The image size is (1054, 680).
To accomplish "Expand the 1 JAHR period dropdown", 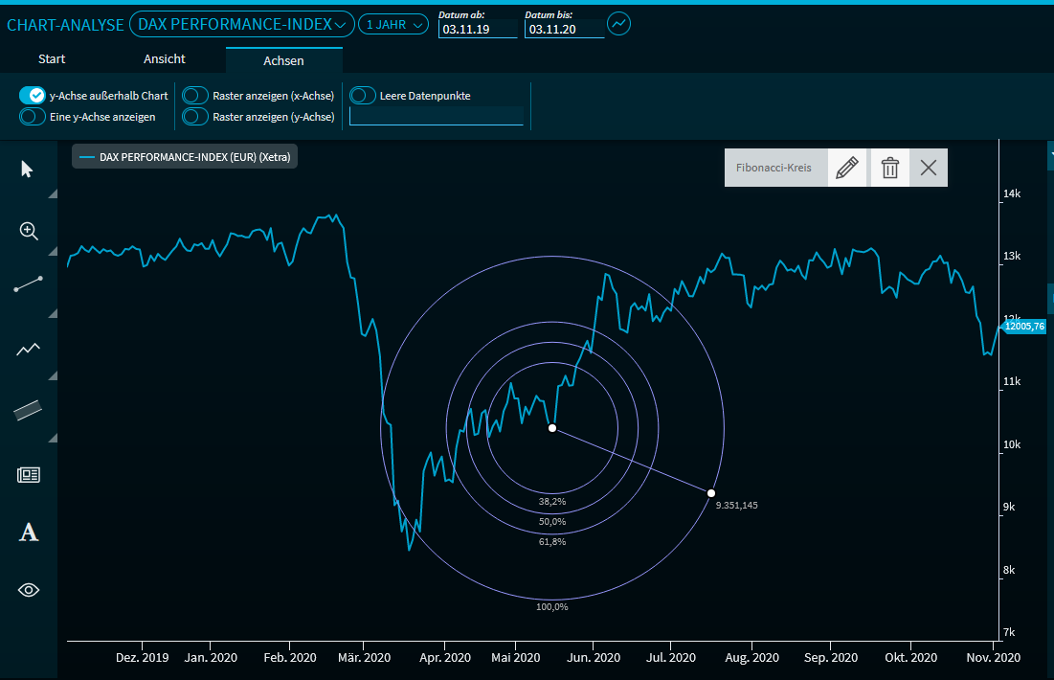I will [392, 25].
